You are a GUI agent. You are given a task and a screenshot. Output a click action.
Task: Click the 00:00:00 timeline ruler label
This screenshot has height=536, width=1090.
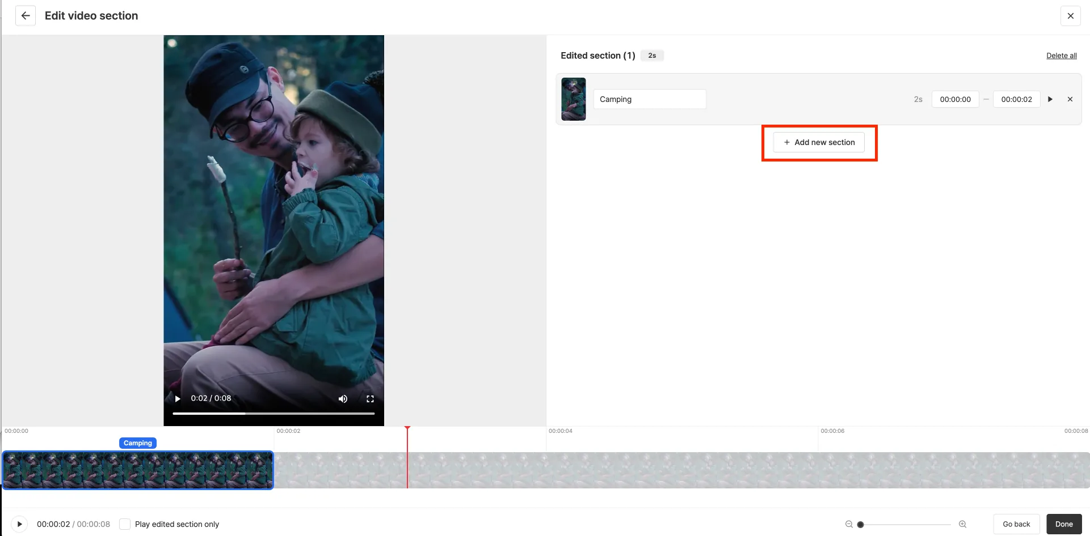click(x=16, y=431)
